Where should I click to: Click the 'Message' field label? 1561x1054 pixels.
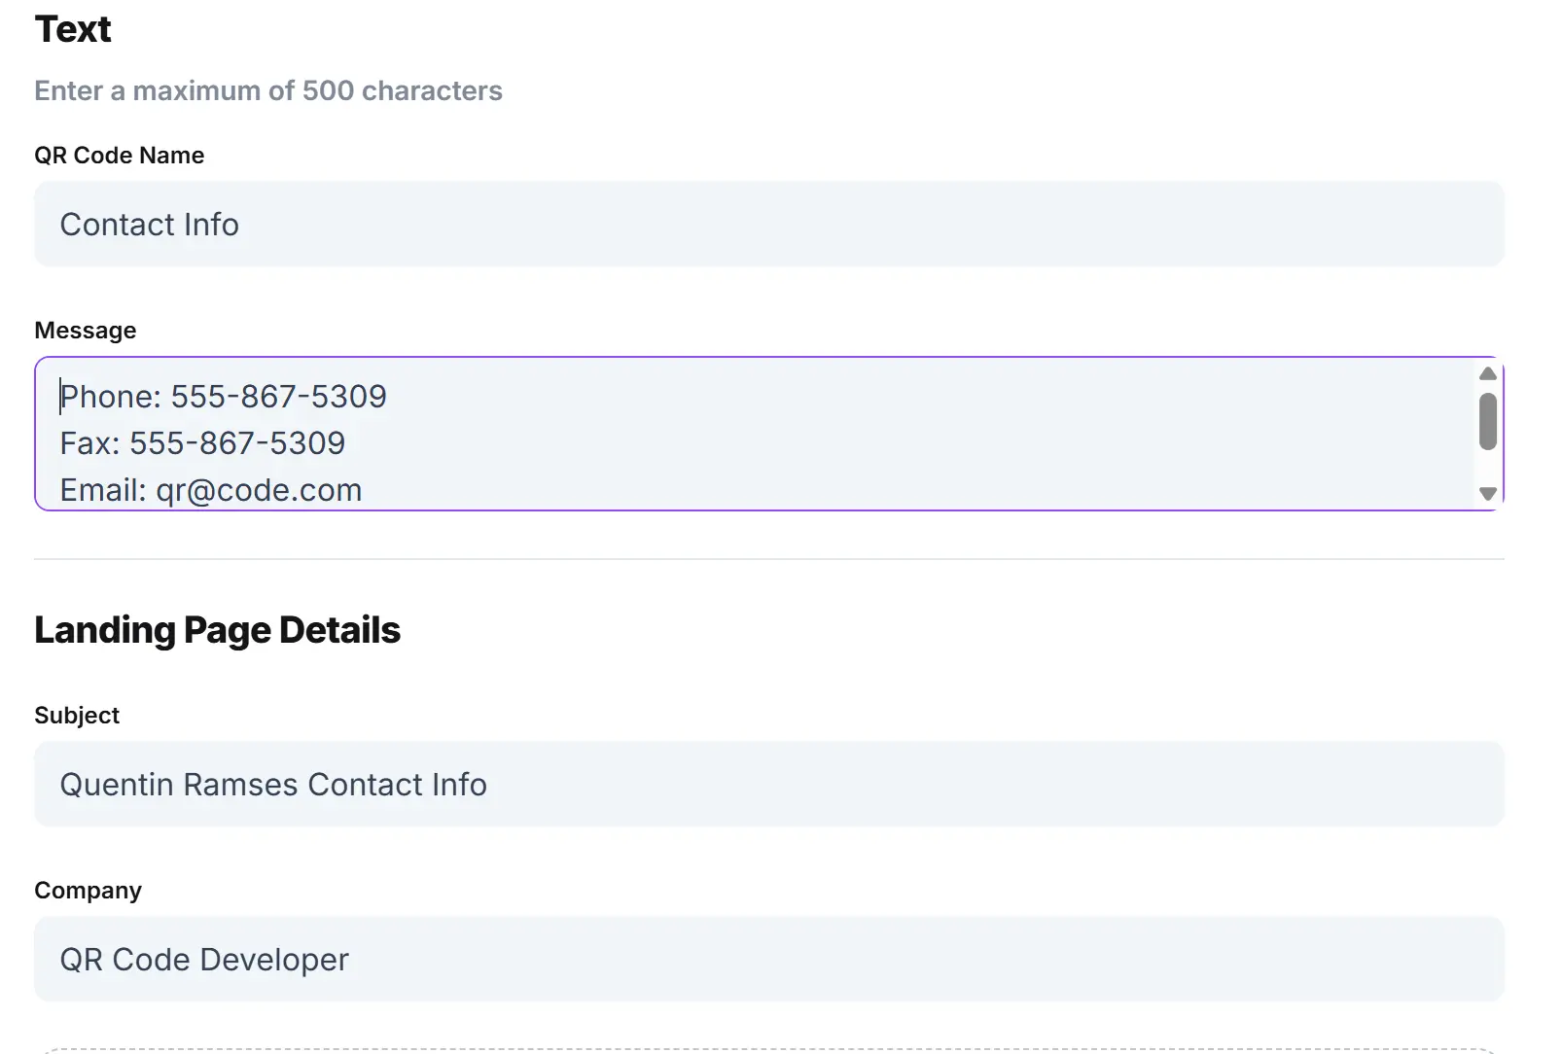85,331
